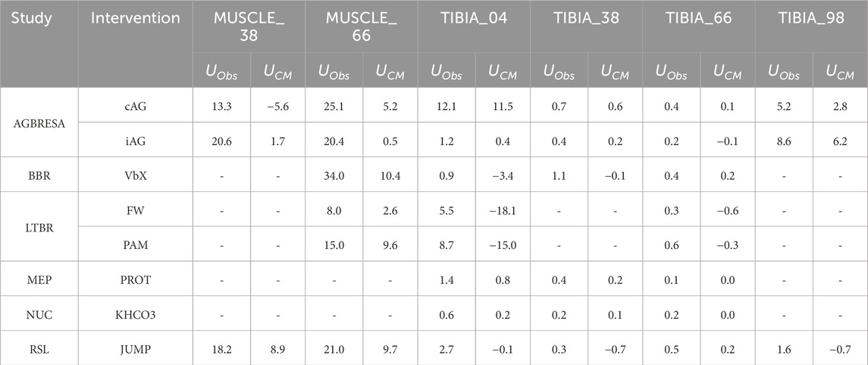
Task: Select the MUSCLE_66 column header
Action: click(x=362, y=26)
